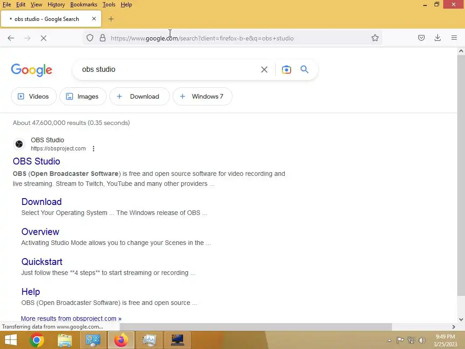Click the Firefox address bar URL
Image resolution: width=465 pixels, height=349 pixels.
click(202, 38)
